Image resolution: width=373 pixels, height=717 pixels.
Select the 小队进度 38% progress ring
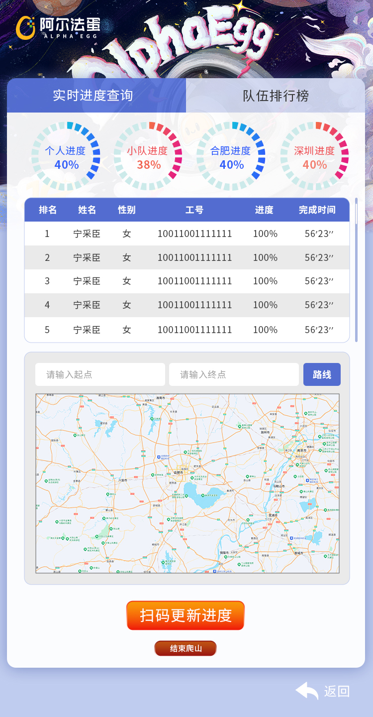pos(148,156)
